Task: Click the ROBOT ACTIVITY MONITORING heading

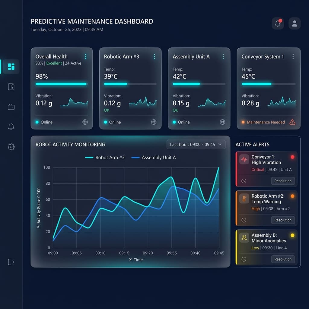Action: 70,145
